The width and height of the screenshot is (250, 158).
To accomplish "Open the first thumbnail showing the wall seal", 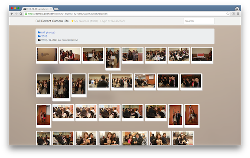I will tap(47, 55).
